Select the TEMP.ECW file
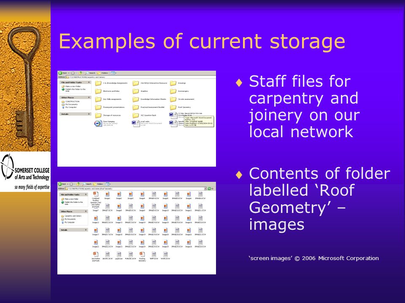 point(154,256)
